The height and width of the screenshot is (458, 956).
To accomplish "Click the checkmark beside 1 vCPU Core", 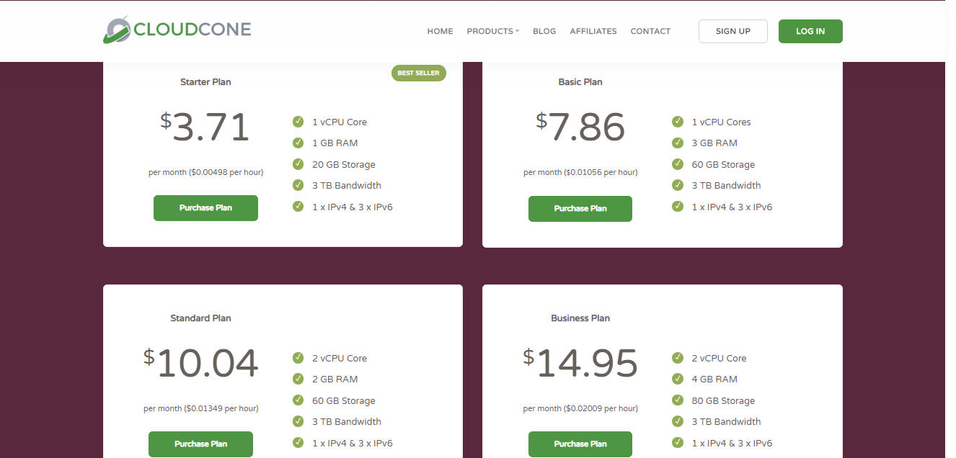I will (x=298, y=122).
